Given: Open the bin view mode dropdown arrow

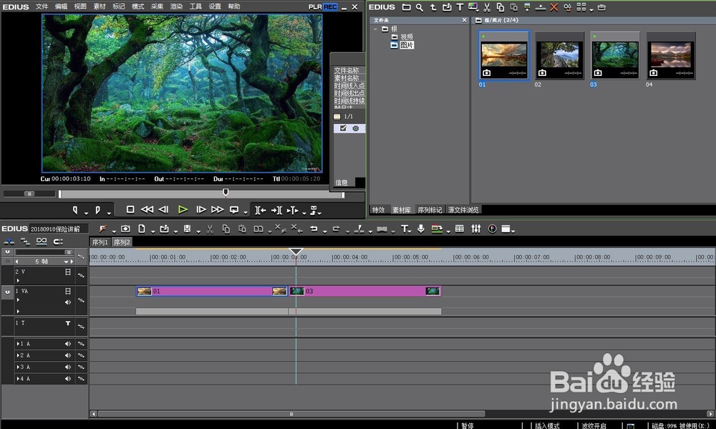Looking at the screenshot, I should point(591,9).
